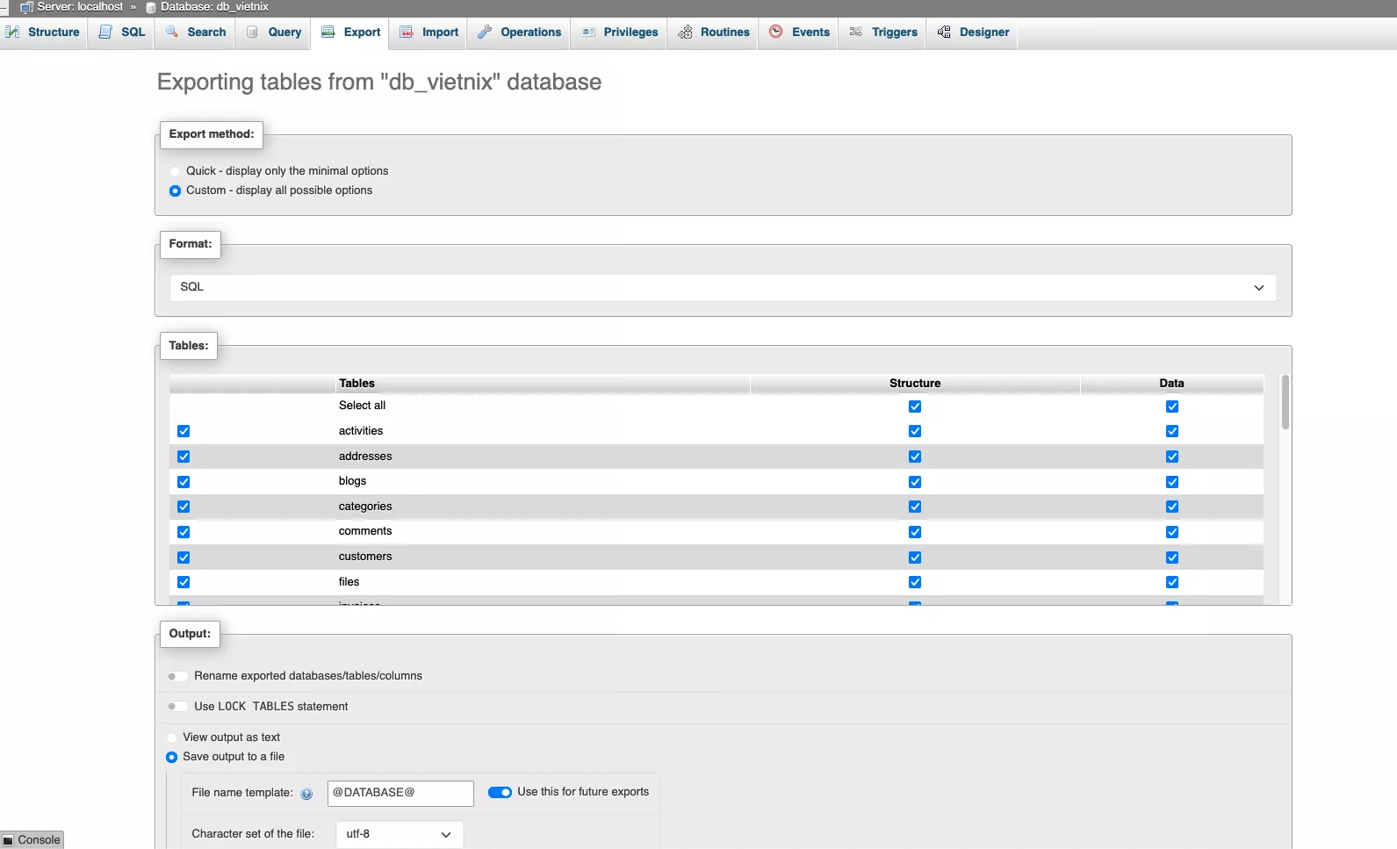Open the file name template help icon
Screen dimensions: 1397x849
point(306,794)
